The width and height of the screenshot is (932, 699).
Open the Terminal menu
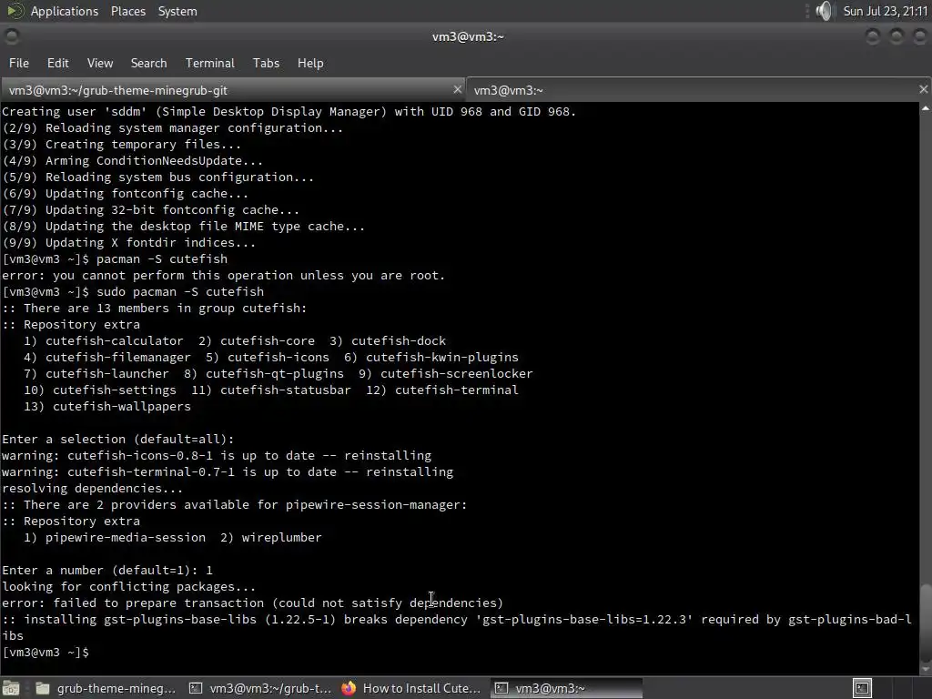tap(210, 63)
